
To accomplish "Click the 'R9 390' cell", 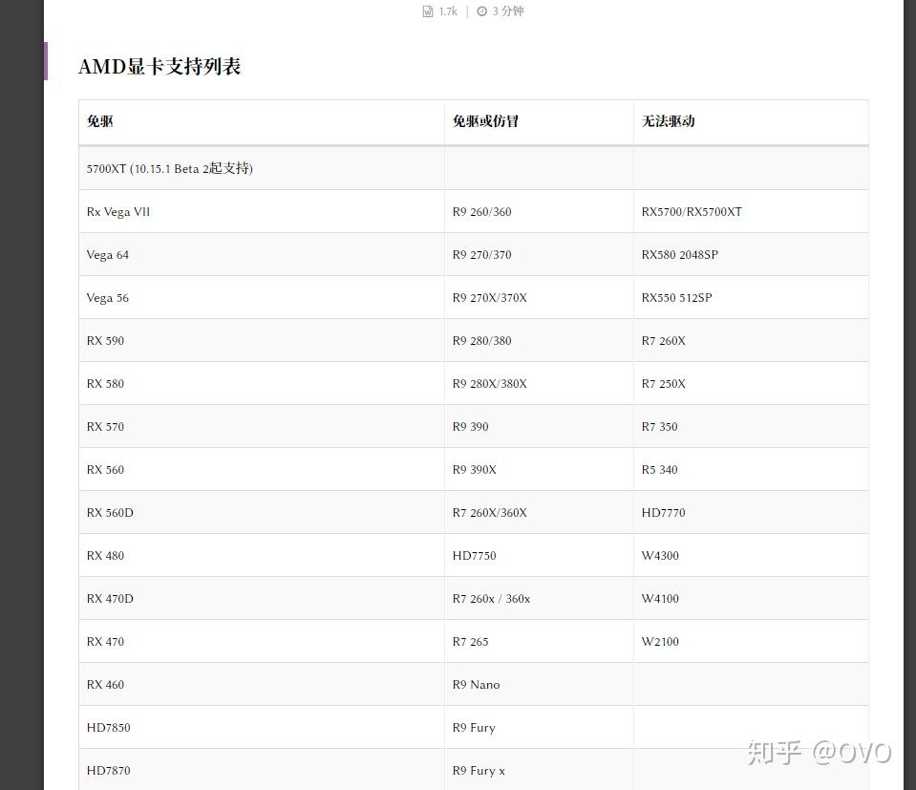I will coord(539,426).
